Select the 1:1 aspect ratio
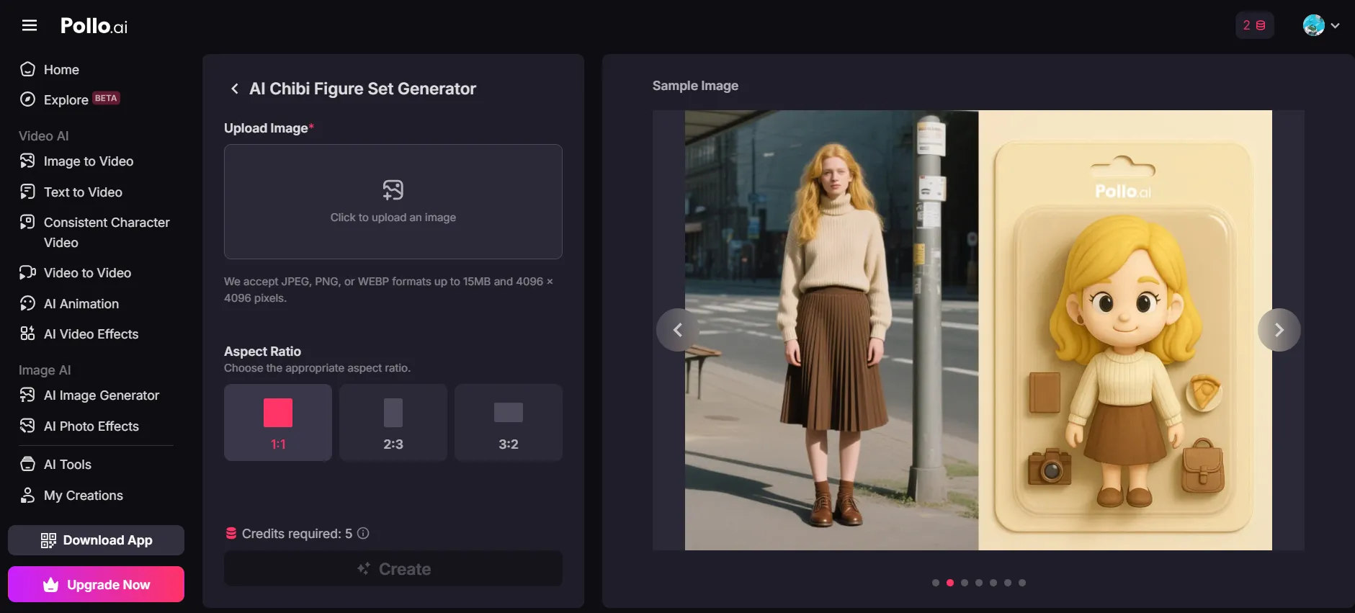 pos(278,422)
